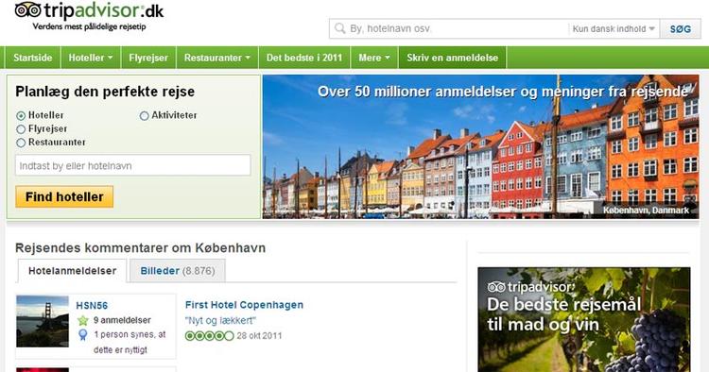Click the four-bubble rating for First Hotel
This screenshot has height=372, width=709.
(x=209, y=336)
